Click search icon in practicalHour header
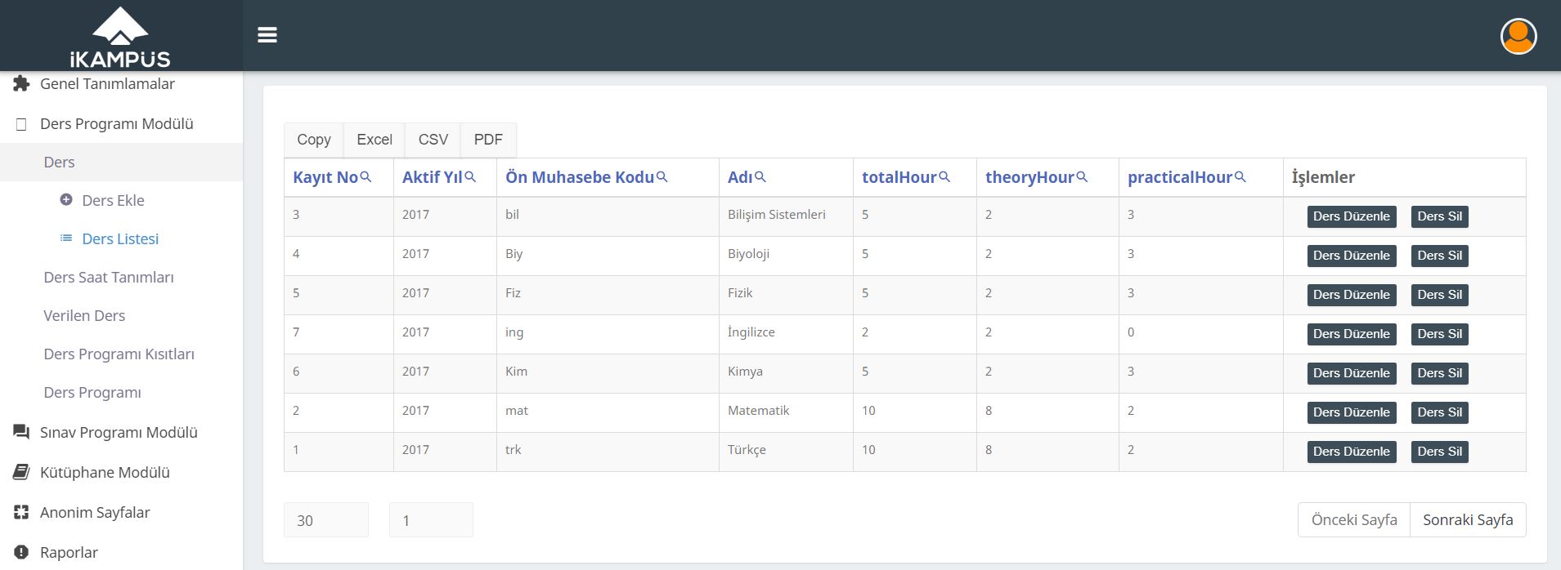Screen dimensions: 1561x570 click(1240, 176)
